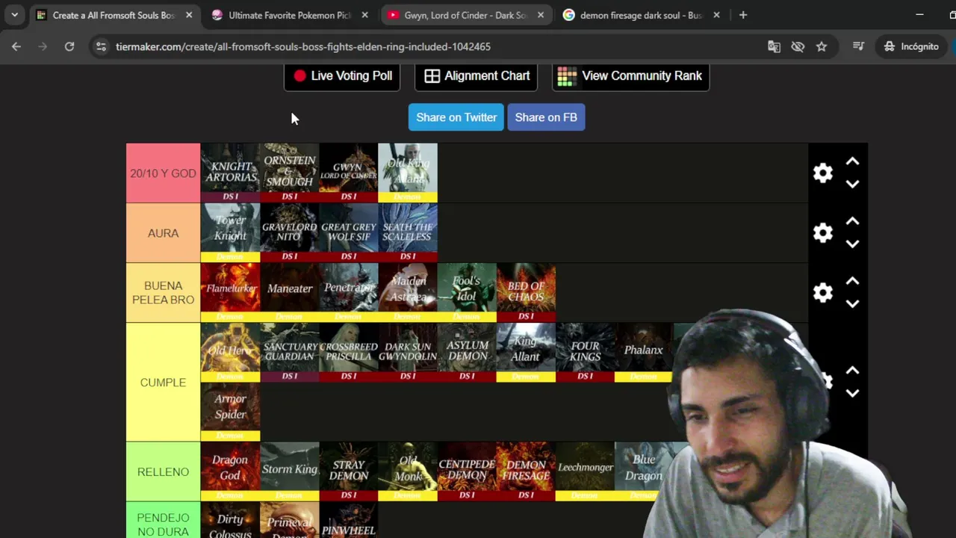The width and height of the screenshot is (956, 538).
Task: Move BUENA PELEA BRO tier up
Action: click(x=852, y=282)
